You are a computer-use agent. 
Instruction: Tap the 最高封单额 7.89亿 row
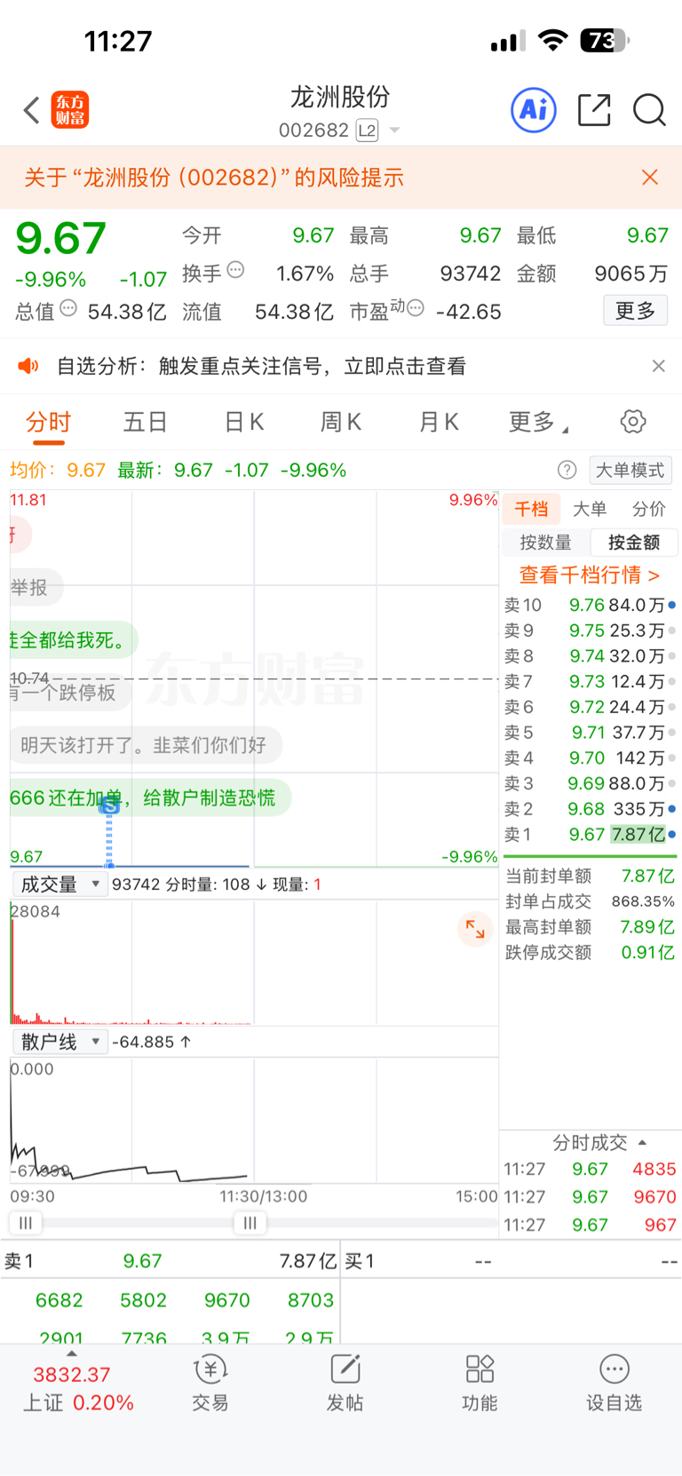point(590,927)
